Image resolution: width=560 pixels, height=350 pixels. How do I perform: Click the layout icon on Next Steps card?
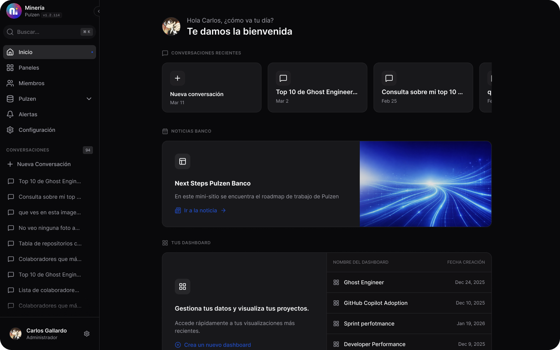(x=182, y=161)
